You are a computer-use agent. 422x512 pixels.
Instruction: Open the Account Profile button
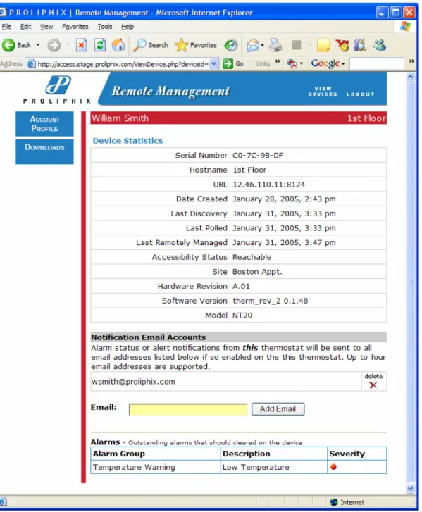pos(45,124)
